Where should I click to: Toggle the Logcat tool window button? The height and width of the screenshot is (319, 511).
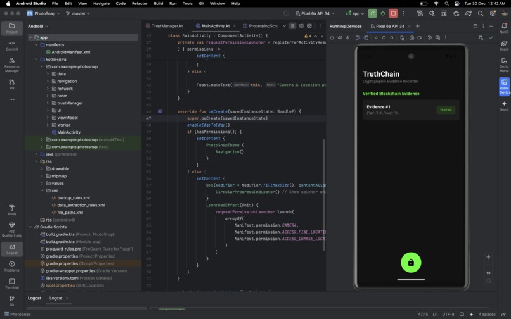pyautogui.click(x=12, y=249)
